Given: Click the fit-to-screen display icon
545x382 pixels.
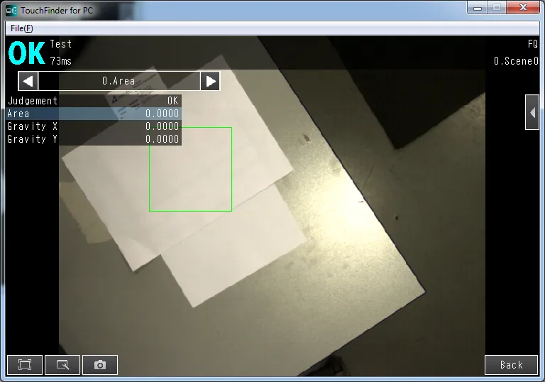Looking at the screenshot, I should point(25,365).
